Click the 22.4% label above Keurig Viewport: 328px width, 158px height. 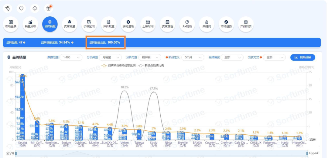(22, 76)
